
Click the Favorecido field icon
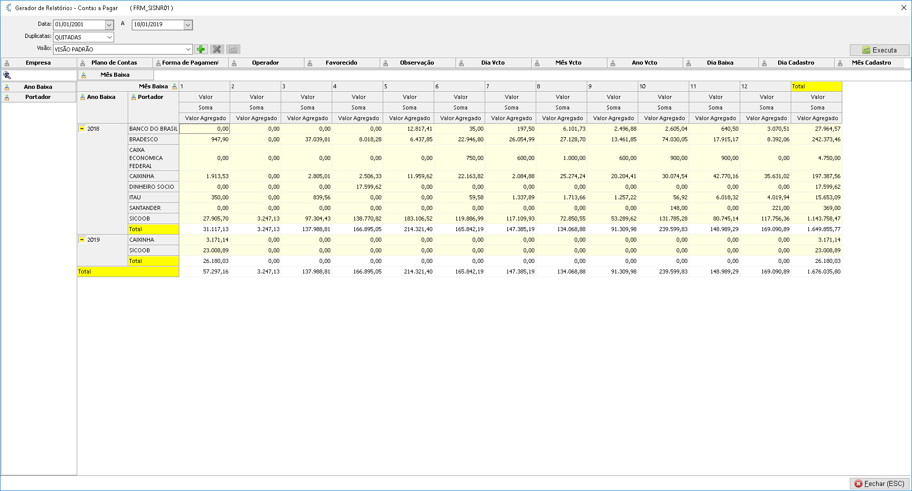[310, 63]
